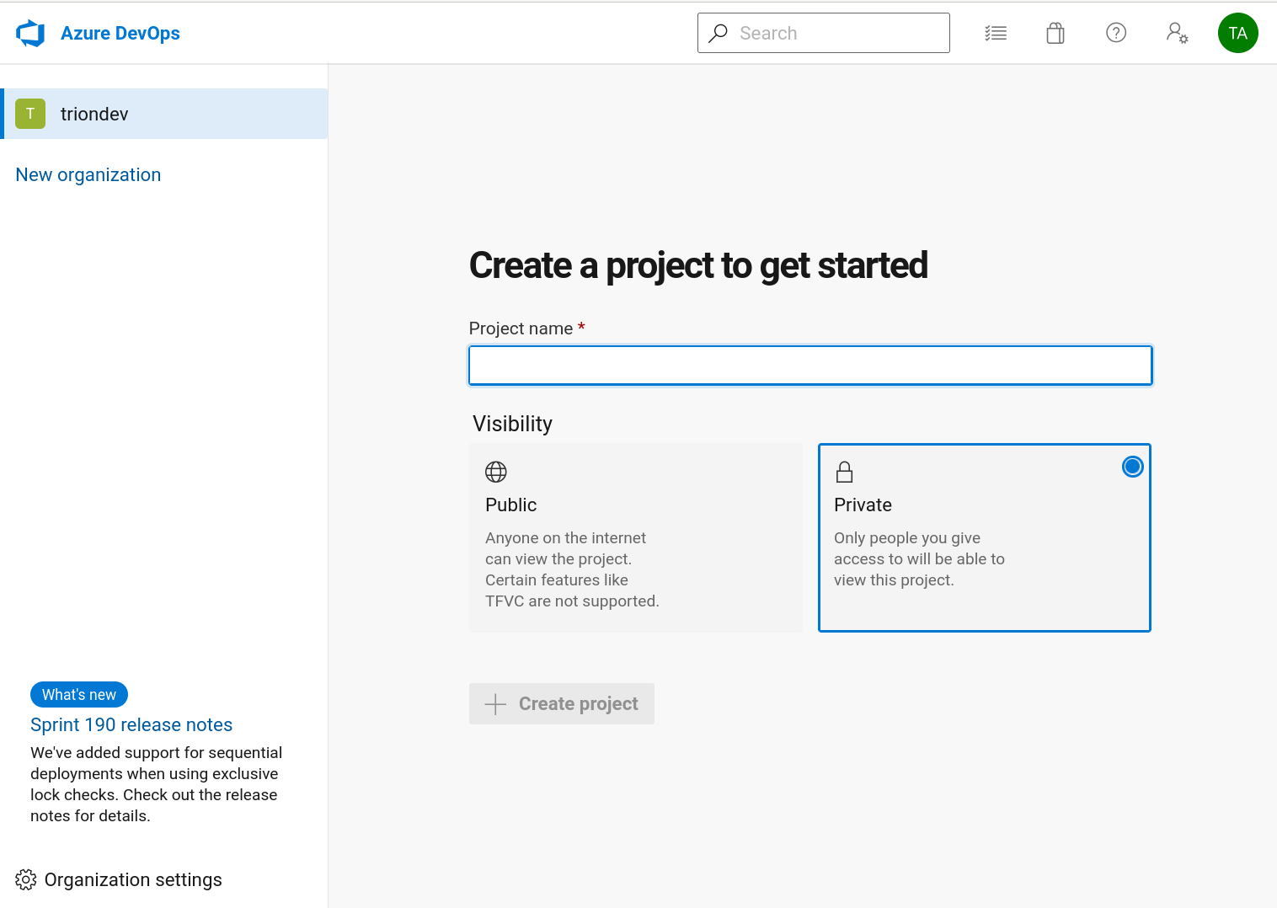Open Sprint 190 release notes
Viewport: 1277px width, 908px height.
131,724
